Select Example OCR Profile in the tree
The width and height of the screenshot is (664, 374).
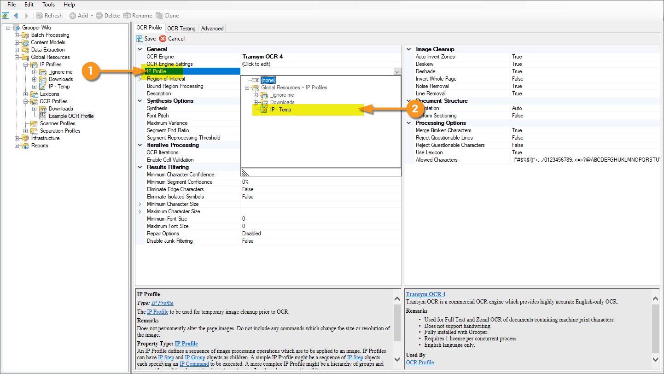(71, 116)
